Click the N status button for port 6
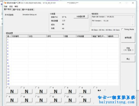The height and width of the screenshot is (106, 139). pos(85,91)
